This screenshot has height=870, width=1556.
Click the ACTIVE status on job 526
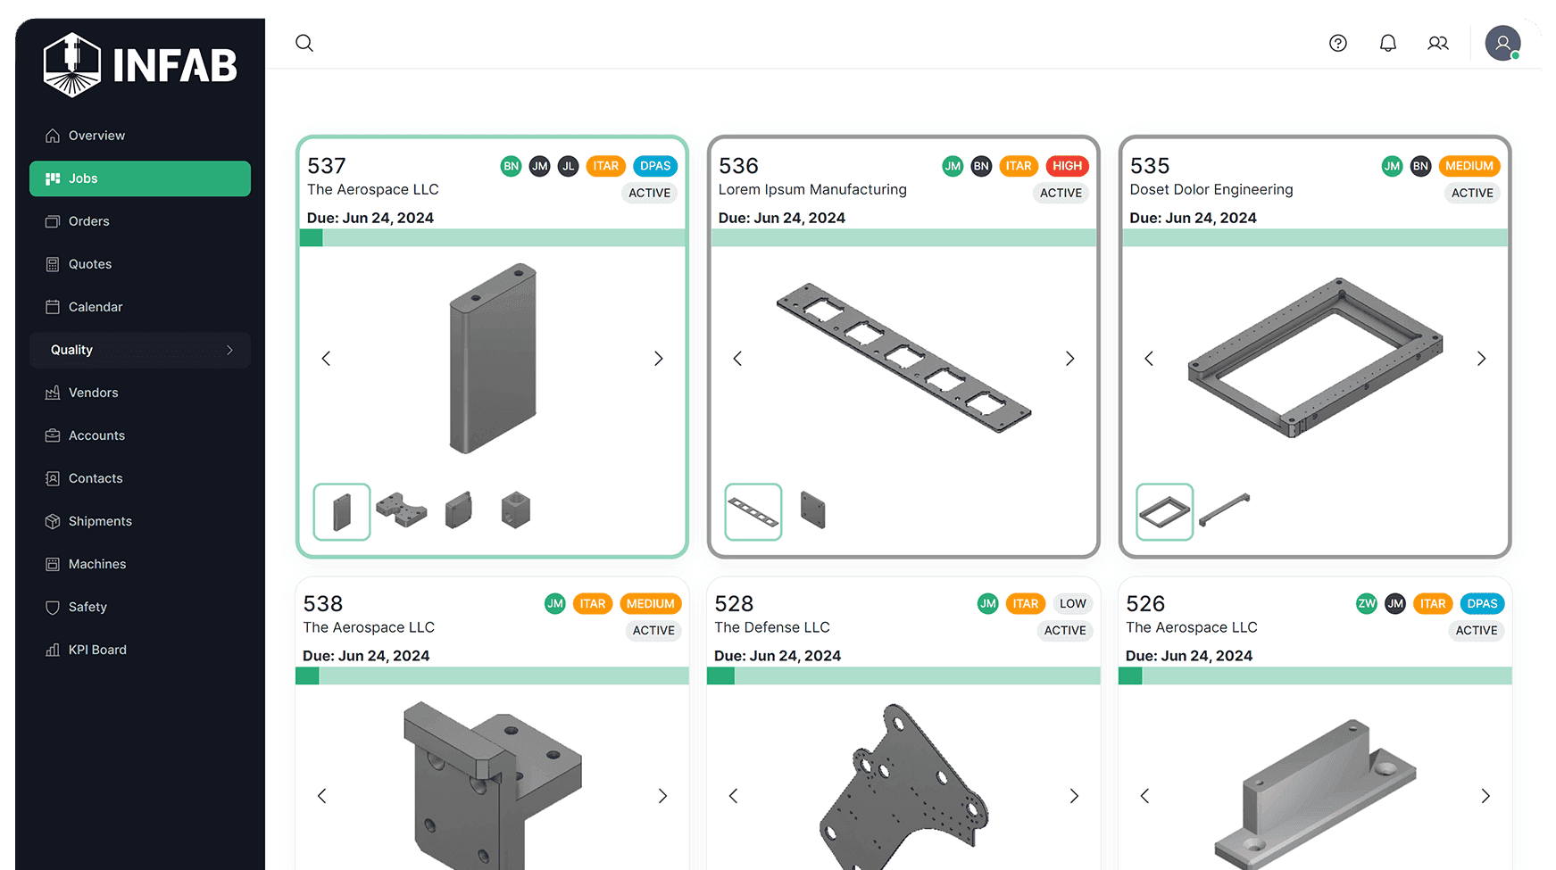click(x=1477, y=631)
